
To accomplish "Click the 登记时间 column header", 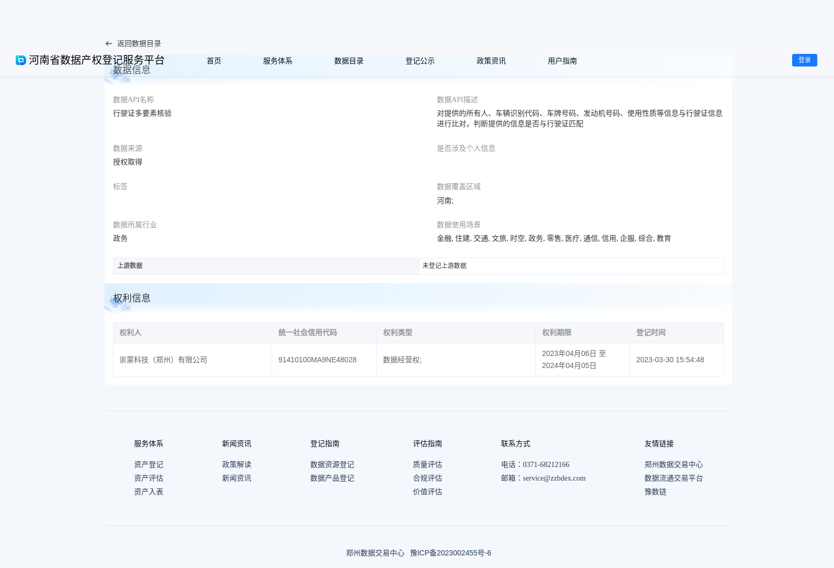I will click(x=677, y=333).
